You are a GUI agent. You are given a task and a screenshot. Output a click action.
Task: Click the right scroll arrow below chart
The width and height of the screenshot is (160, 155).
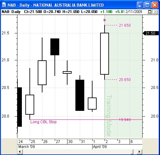139,152
